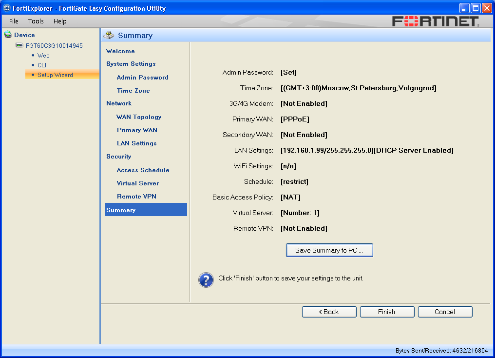
Task: Click the Device icon in the sidebar
Action: point(8,35)
